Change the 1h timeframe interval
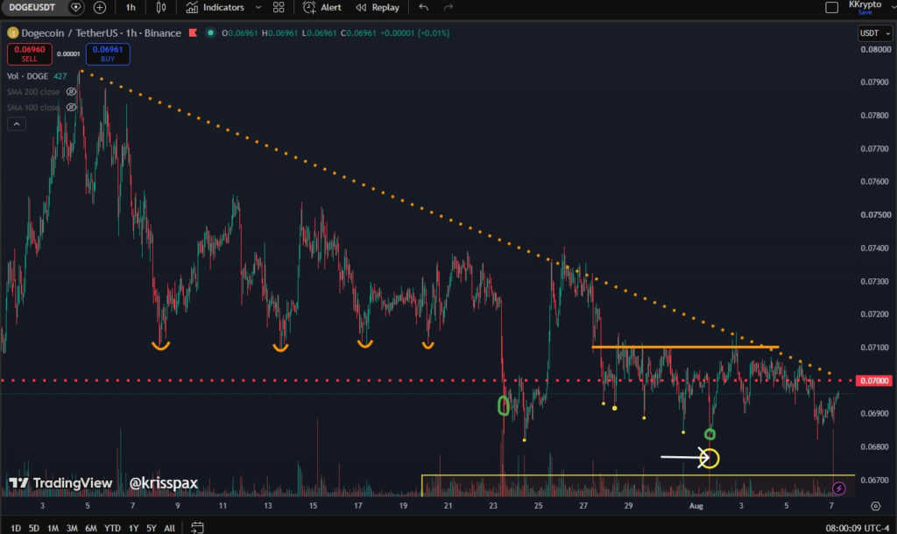This screenshot has width=897, height=534. pyautogui.click(x=131, y=7)
